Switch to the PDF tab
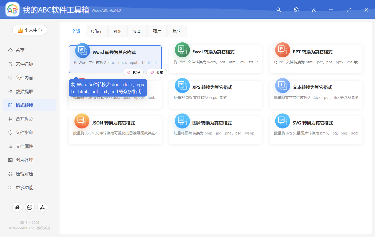 click(x=117, y=31)
